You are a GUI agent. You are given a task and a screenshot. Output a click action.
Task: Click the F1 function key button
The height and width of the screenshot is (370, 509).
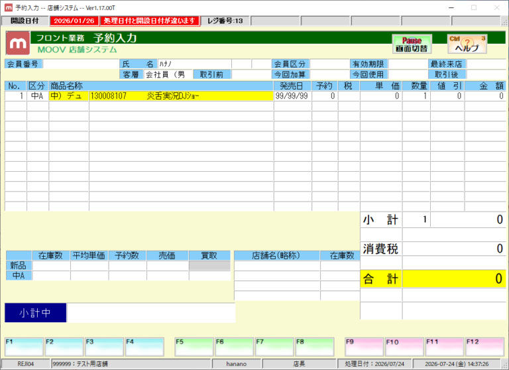coord(24,347)
